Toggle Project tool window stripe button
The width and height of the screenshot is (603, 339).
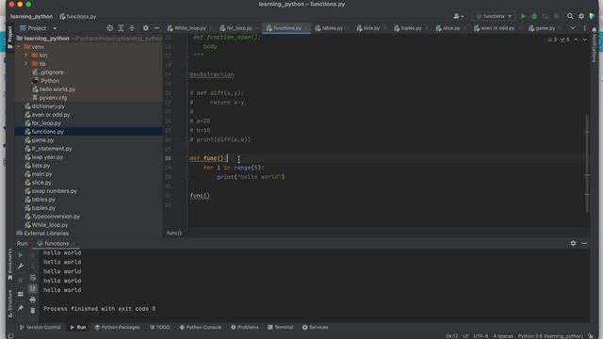[x=10, y=38]
